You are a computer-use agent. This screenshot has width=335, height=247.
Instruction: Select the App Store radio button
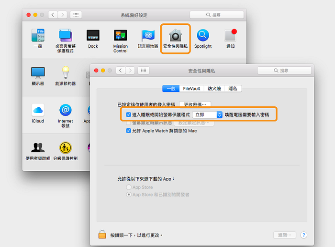click(x=128, y=187)
